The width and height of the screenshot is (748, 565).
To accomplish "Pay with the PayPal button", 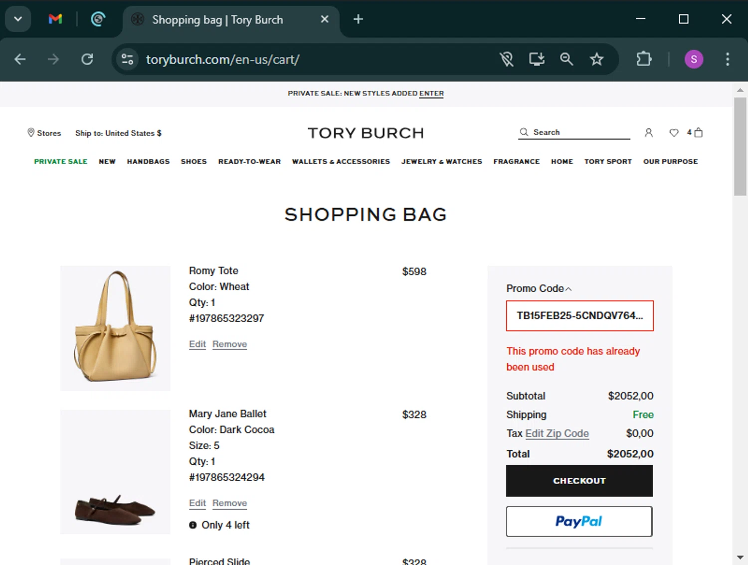I will (579, 522).
